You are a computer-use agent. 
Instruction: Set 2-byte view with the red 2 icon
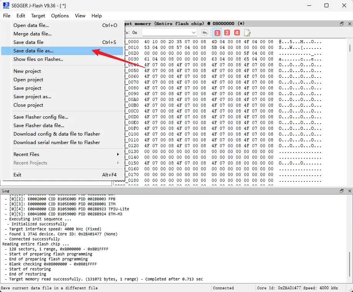[227, 33]
